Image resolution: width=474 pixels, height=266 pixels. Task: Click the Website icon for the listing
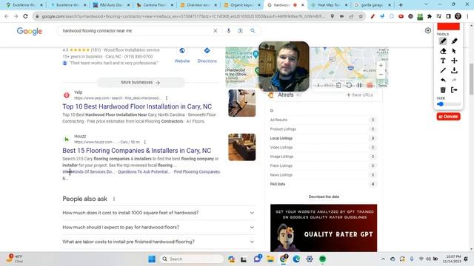182,51
